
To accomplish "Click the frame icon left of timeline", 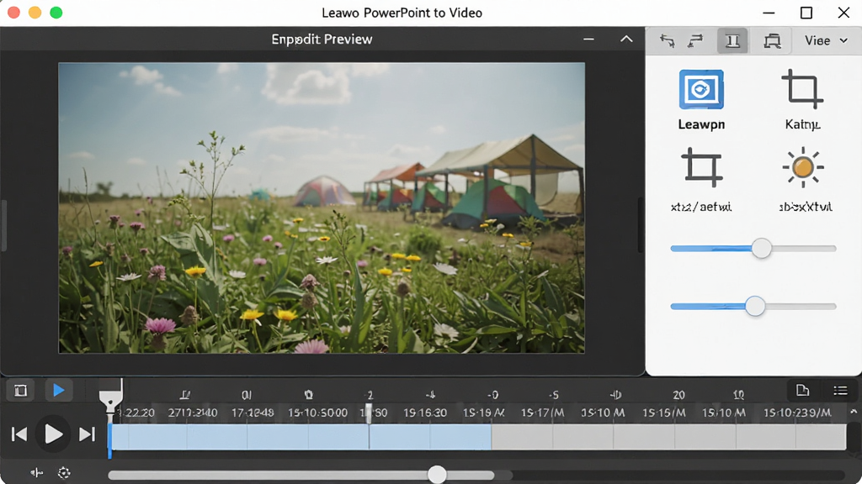I will [20, 391].
